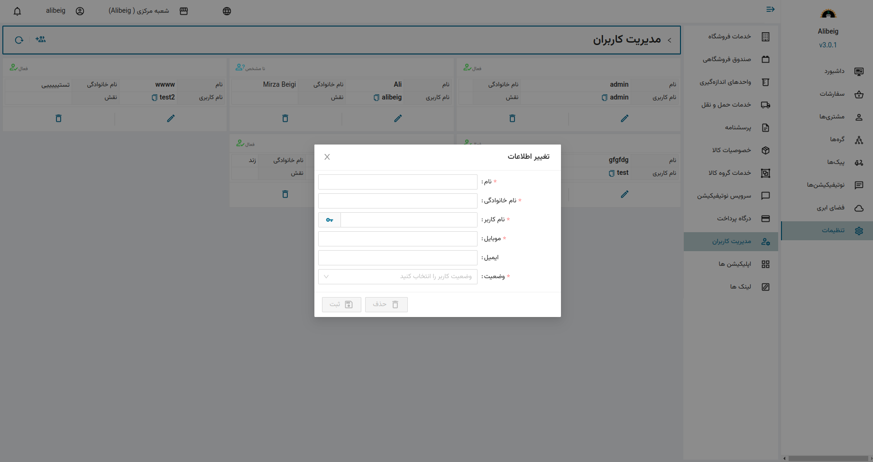The image size is (873, 462).
Task: Click the add user icon in header
Action: click(x=41, y=40)
